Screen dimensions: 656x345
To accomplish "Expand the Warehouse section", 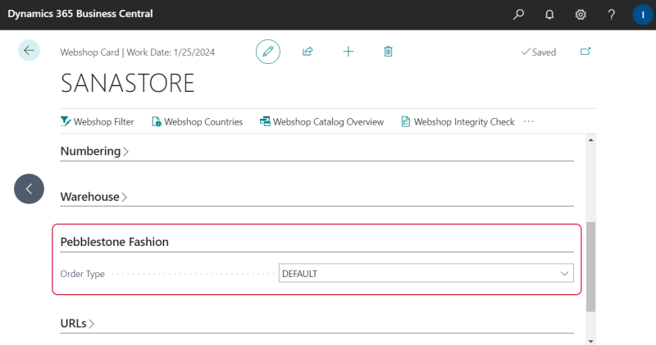I will [x=93, y=197].
